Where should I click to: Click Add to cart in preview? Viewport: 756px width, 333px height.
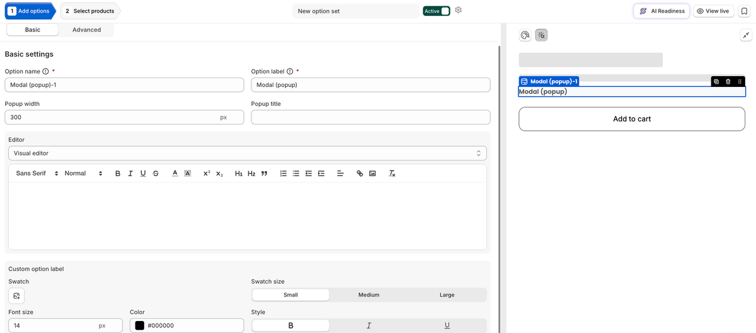pos(632,119)
